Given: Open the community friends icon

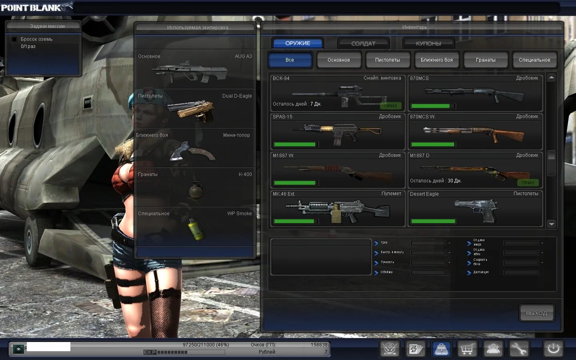Looking at the screenshot, I should (493, 349).
